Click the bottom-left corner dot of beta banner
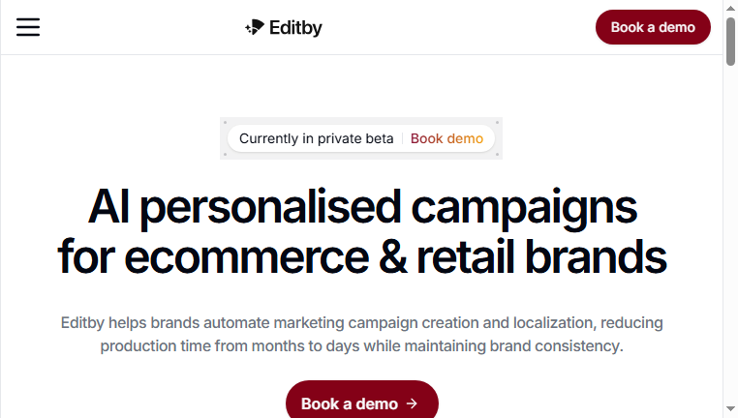Image resolution: width=738 pixels, height=418 pixels. point(225,154)
